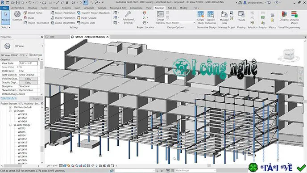The width and height of the screenshot is (307, 173).
Task: Open the File menu tab
Action: (x=5, y=8)
